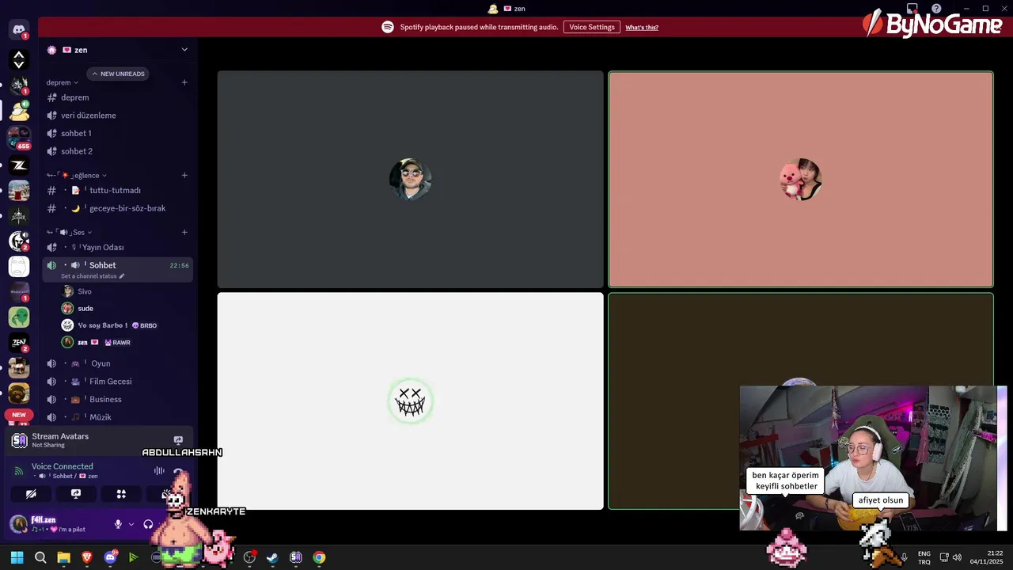1013x570 pixels.
Task: Collapse the eğlence category
Action: click(77, 176)
